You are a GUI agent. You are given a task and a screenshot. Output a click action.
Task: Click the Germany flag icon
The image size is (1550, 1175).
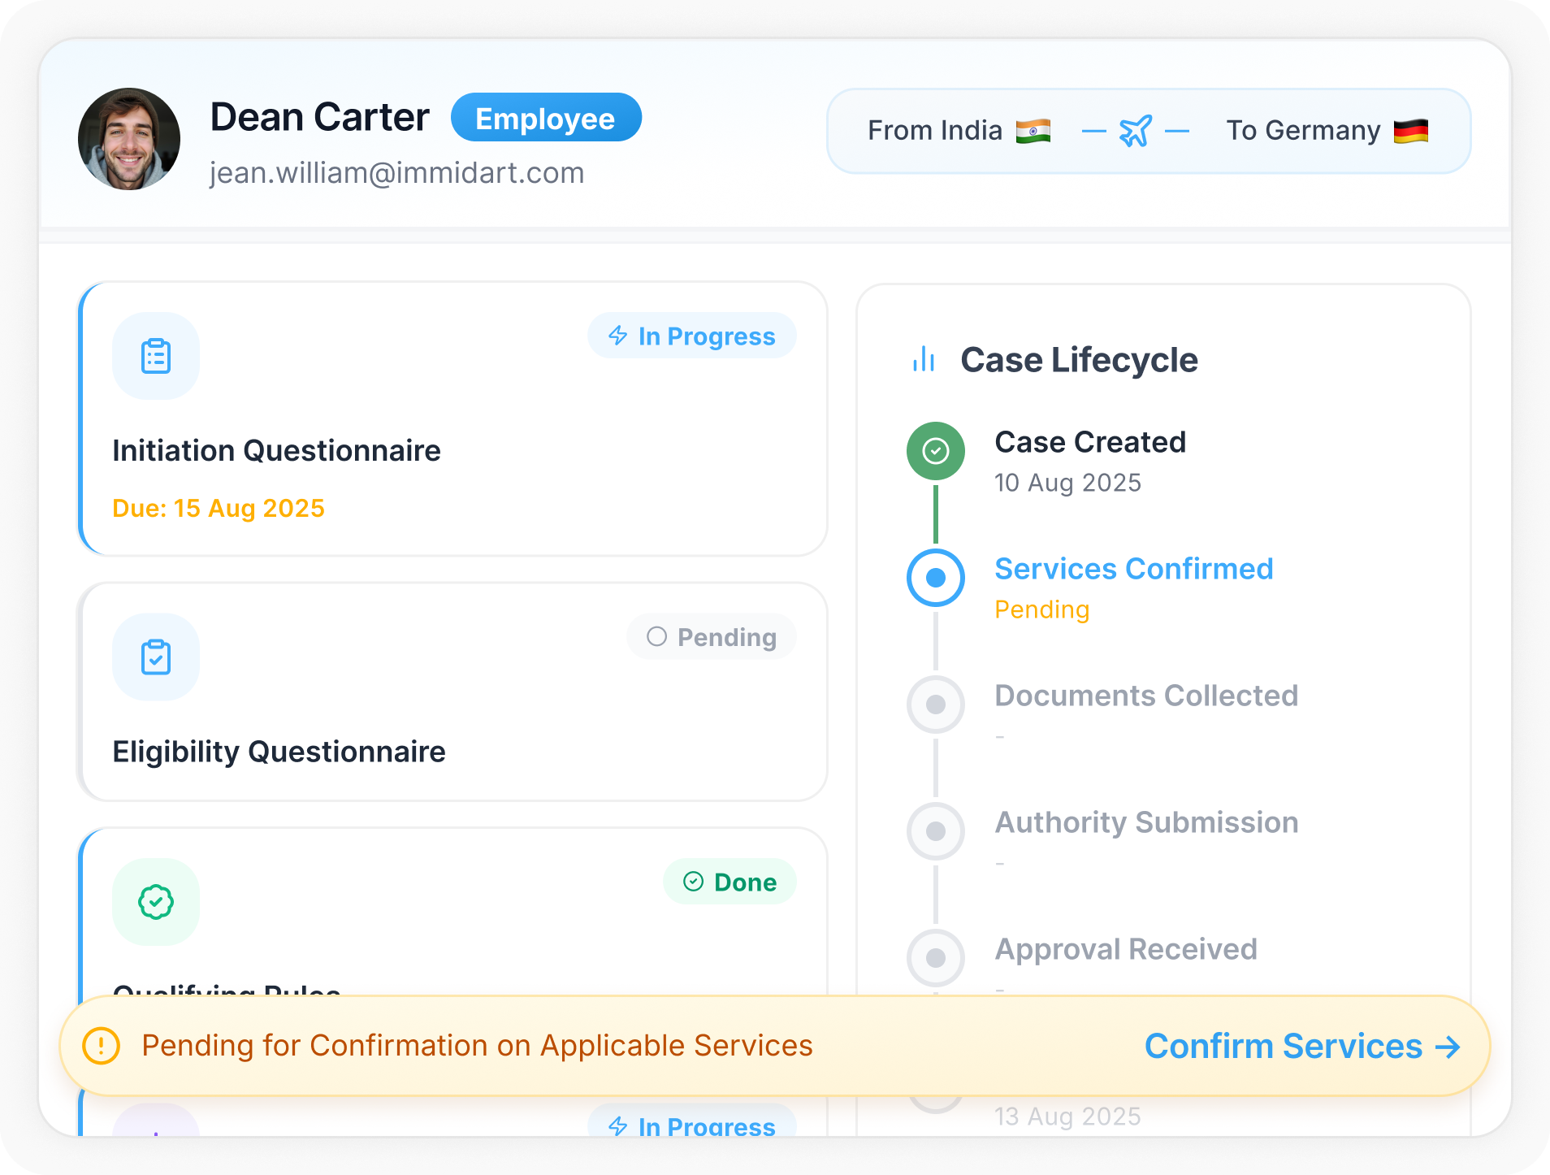tap(1411, 131)
